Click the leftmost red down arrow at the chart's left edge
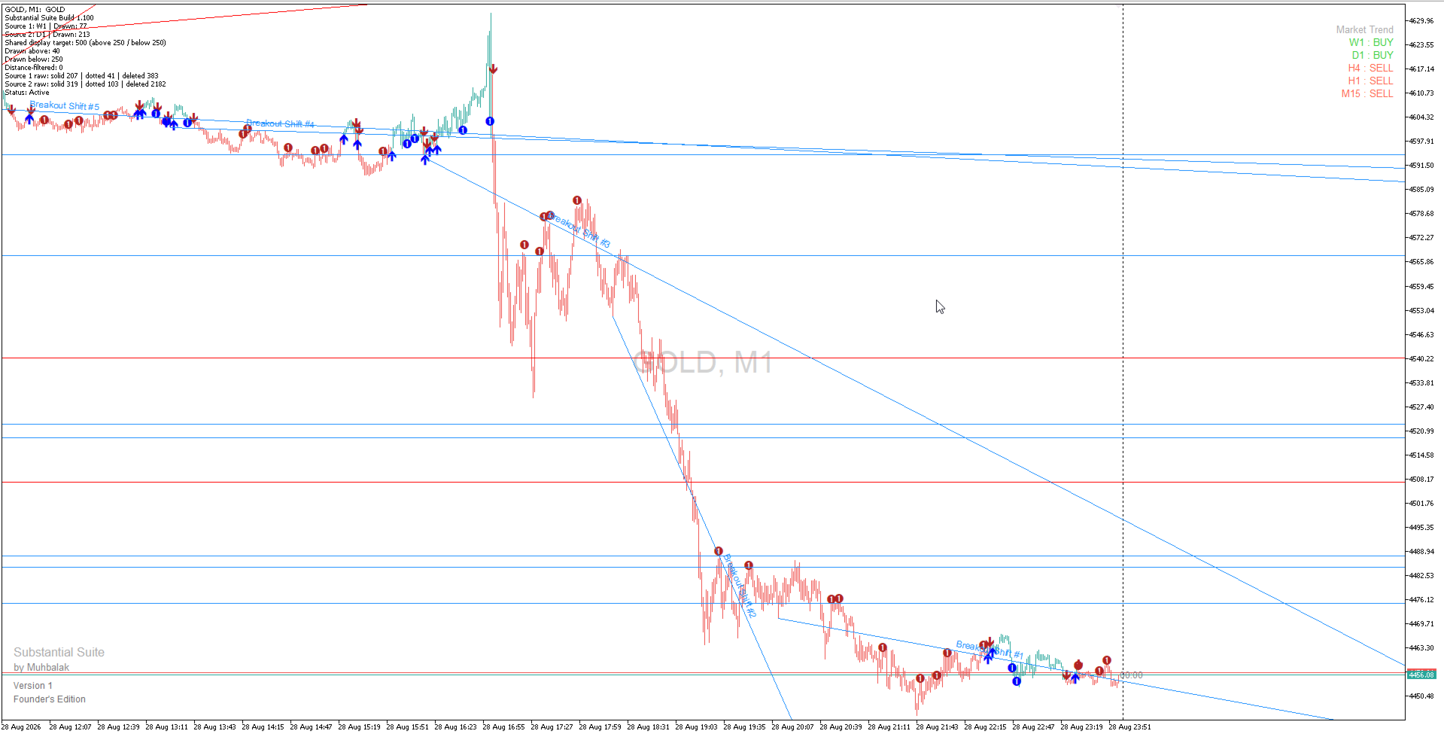 point(11,110)
